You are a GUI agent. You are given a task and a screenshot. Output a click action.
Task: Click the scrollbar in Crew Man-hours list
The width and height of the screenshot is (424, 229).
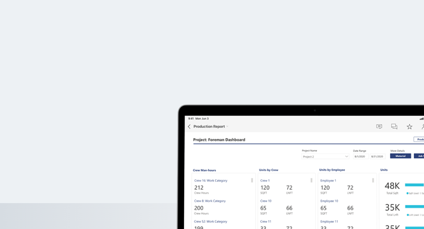pos(252,180)
